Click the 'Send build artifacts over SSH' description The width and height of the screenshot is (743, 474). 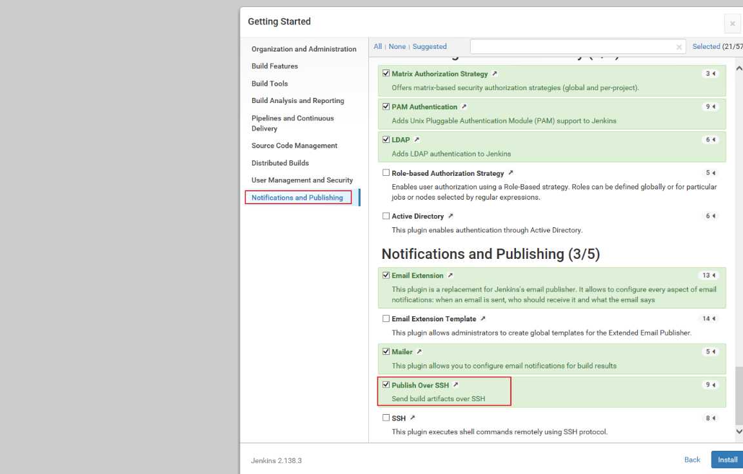[439, 399]
